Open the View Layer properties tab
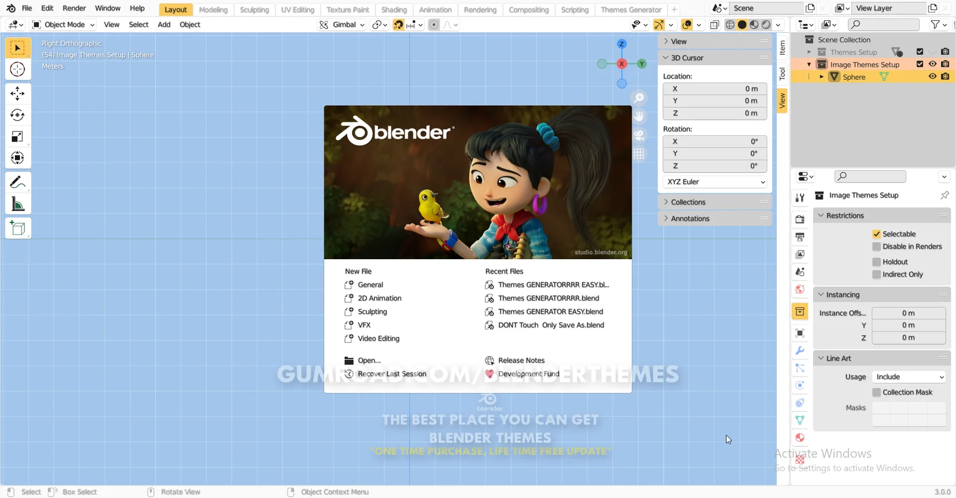Viewport: 956px width, 498px height. point(800,254)
